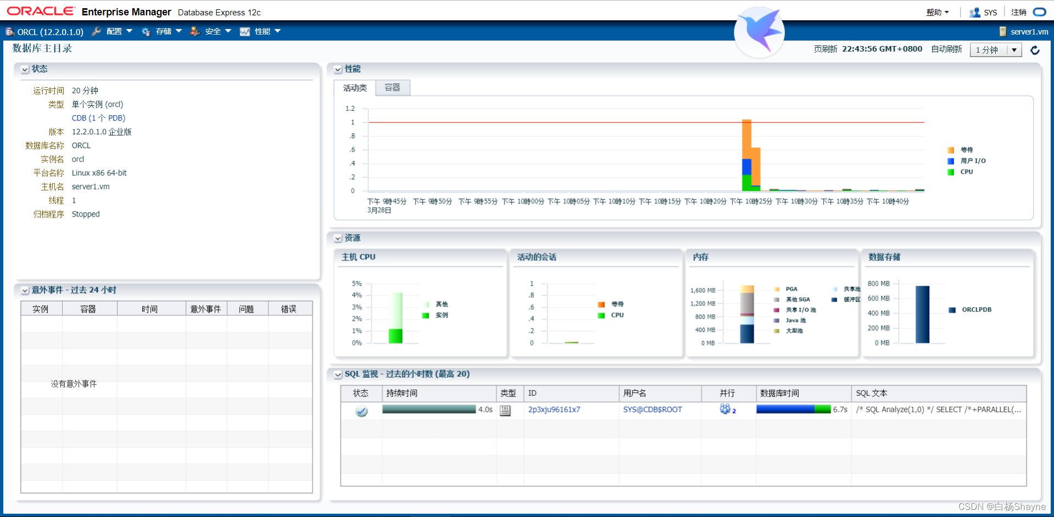1054x517 pixels.
Task: Click the ORCL database icon in toolbar
Action: [x=10, y=32]
